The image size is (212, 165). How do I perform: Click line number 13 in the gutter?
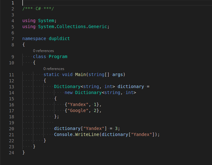tap(12, 87)
